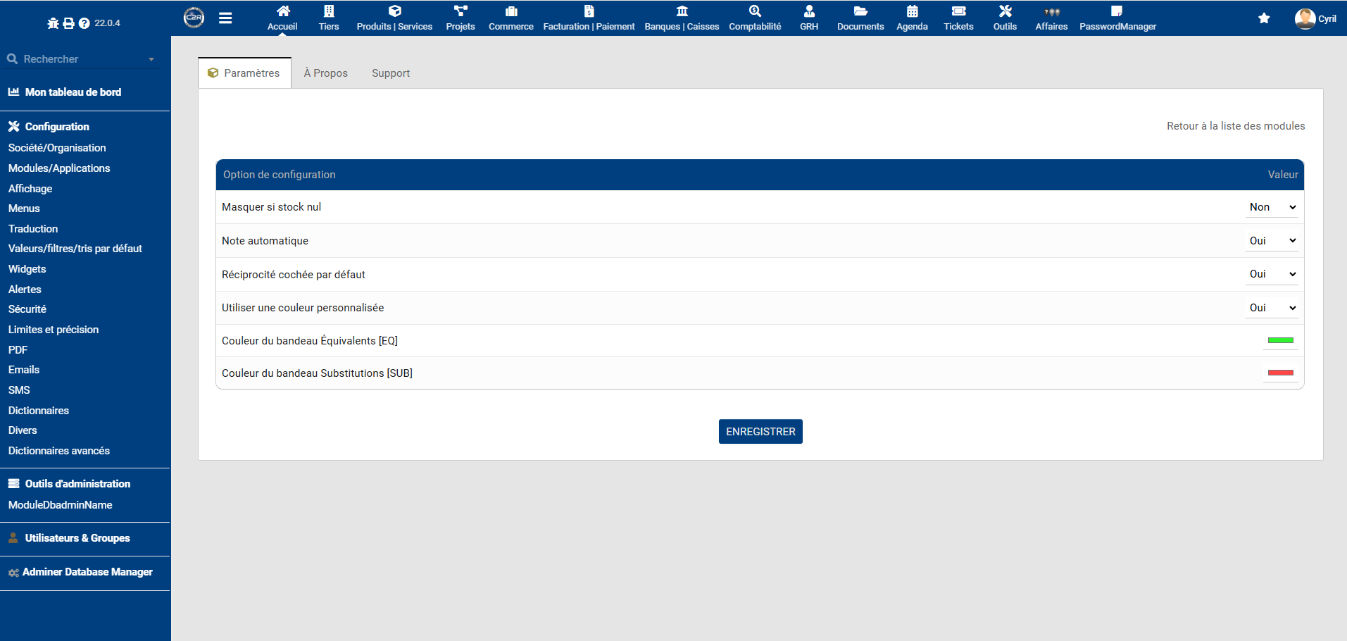Click the bug report icon
Image resolution: width=1347 pixels, height=641 pixels.
(53, 23)
